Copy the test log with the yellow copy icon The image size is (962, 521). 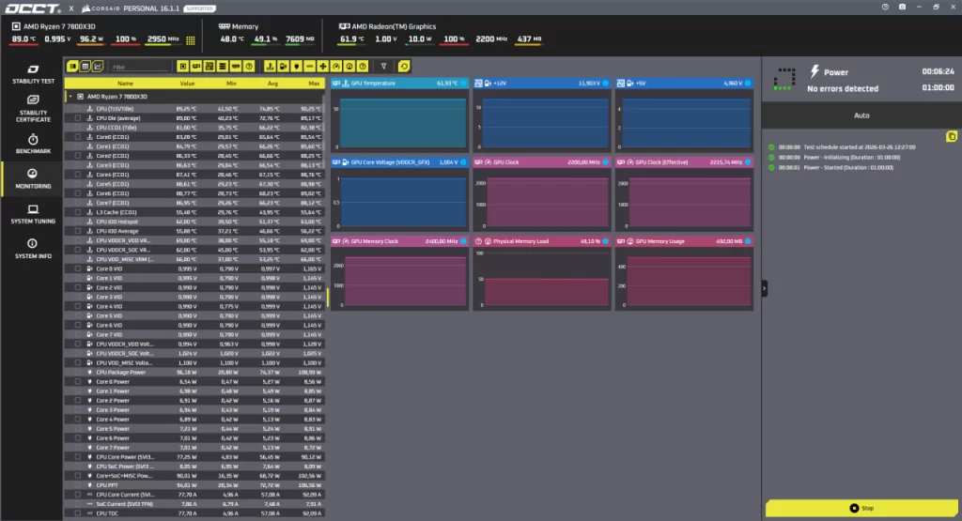(x=951, y=137)
